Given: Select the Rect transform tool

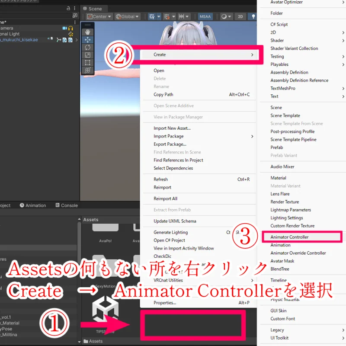Looking at the screenshot, I should [88, 63].
